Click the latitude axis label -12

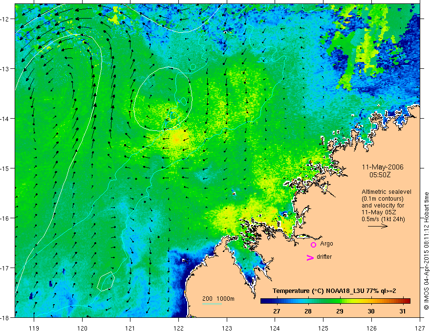tap(5, 19)
